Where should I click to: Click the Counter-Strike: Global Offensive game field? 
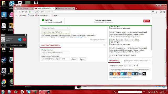[55, 32]
